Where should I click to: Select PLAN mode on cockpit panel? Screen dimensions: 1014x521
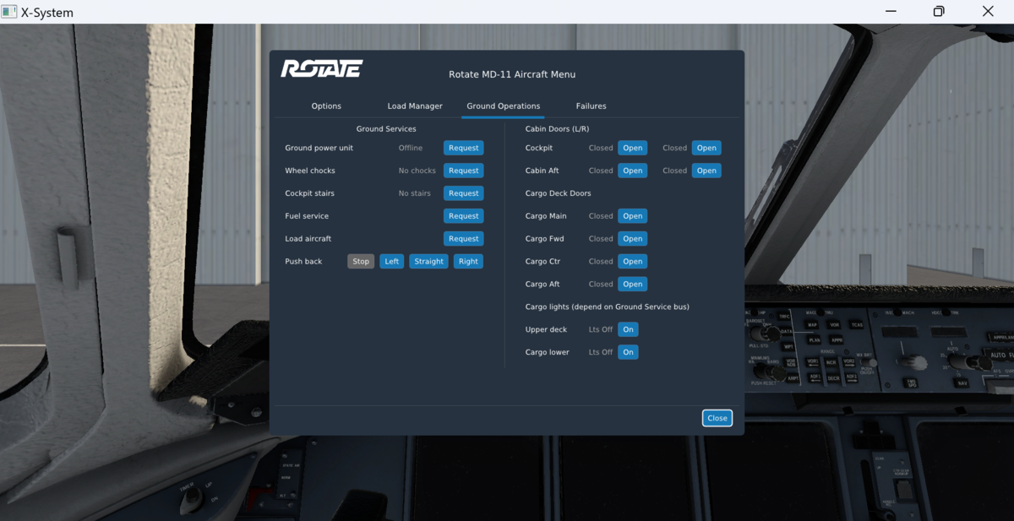point(814,339)
